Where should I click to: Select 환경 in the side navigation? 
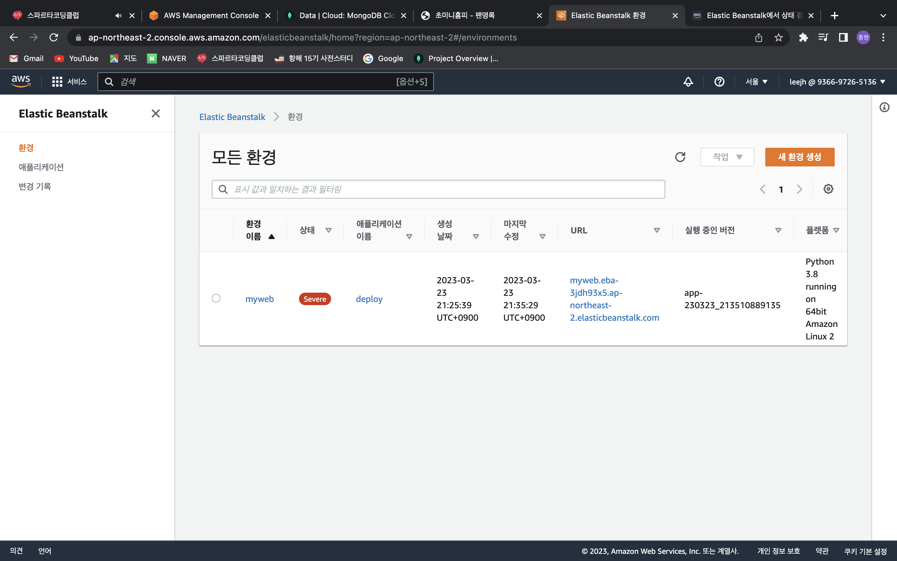(x=26, y=148)
